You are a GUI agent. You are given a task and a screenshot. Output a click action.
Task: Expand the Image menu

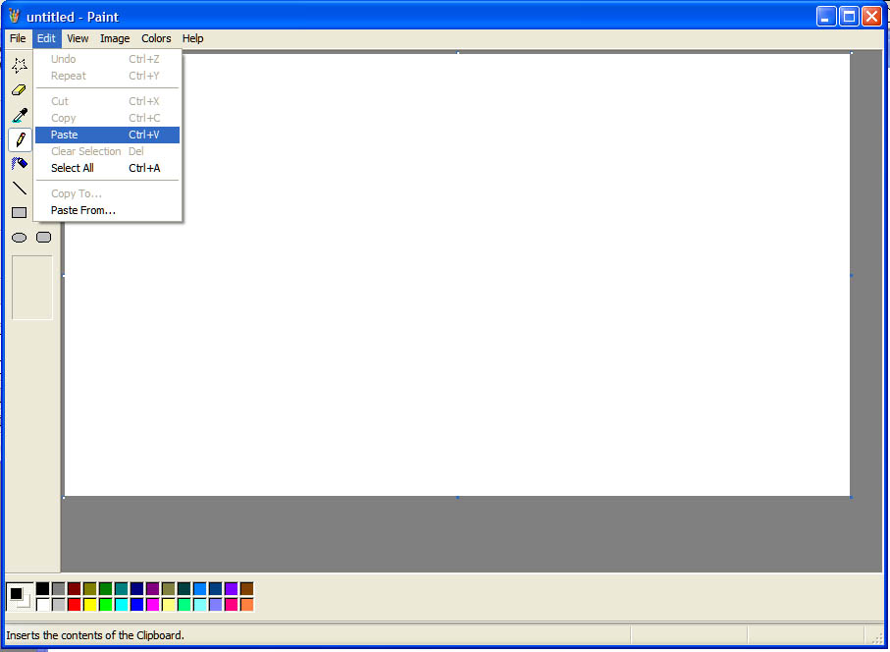(115, 38)
